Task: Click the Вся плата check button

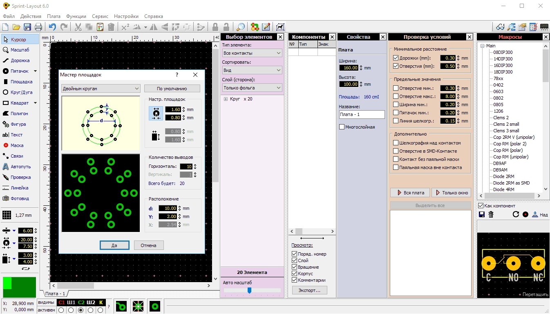Action: (x=410, y=192)
